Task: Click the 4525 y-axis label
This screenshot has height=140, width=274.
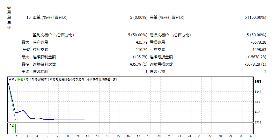Action: point(258,112)
